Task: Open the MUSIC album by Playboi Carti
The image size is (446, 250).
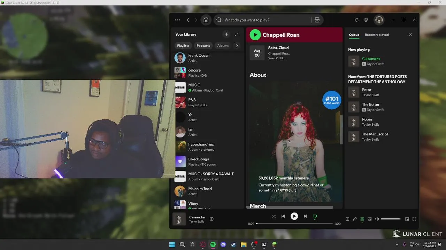Action: tap(208, 87)
